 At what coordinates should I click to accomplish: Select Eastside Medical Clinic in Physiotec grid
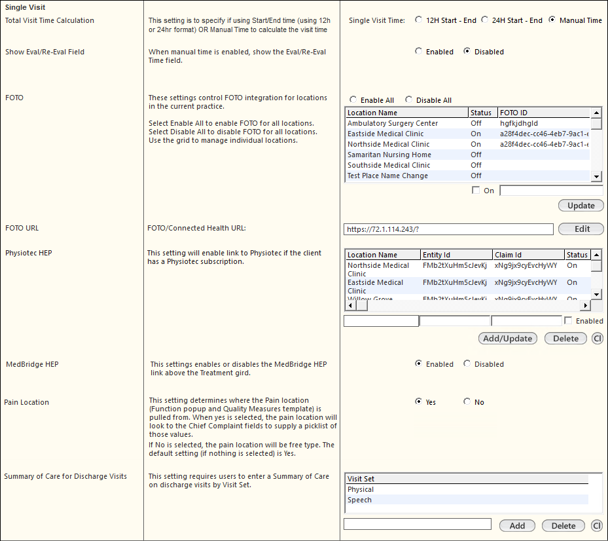pyautogui.click(x=468, y=286)
